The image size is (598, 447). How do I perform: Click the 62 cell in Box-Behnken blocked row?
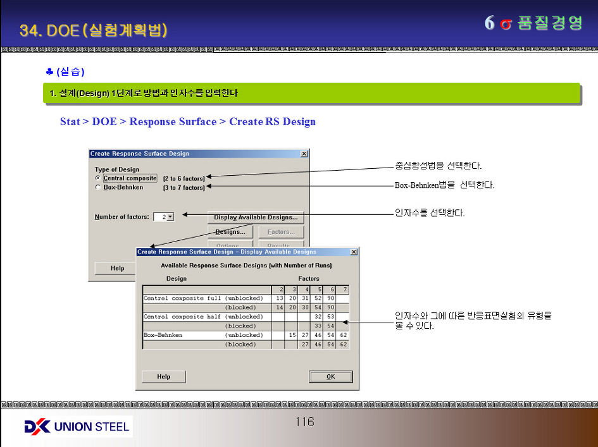[343, 344]
